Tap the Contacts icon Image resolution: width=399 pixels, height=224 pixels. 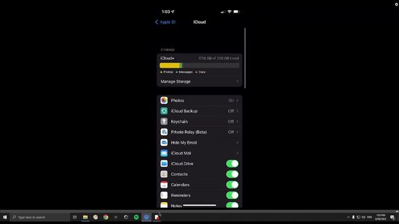pos(164,174)
